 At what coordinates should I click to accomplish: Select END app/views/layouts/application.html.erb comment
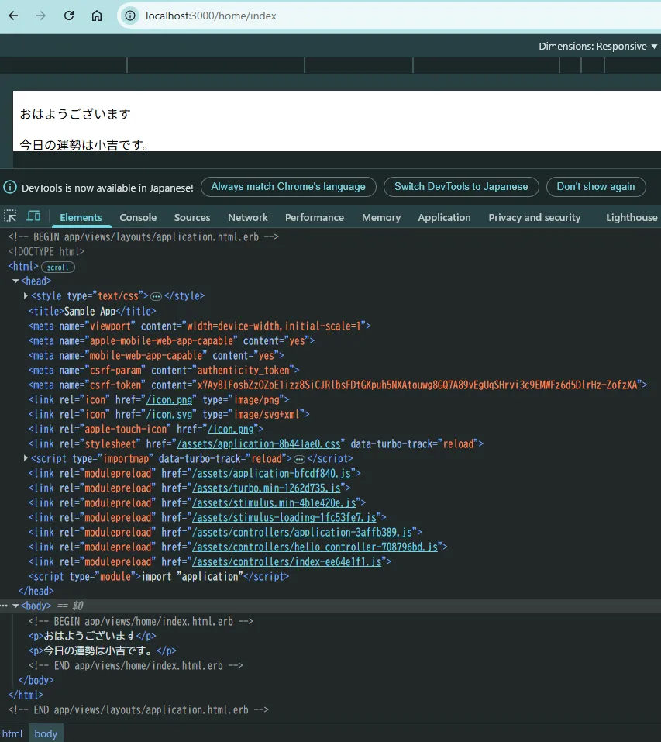(x=139, y=709)
